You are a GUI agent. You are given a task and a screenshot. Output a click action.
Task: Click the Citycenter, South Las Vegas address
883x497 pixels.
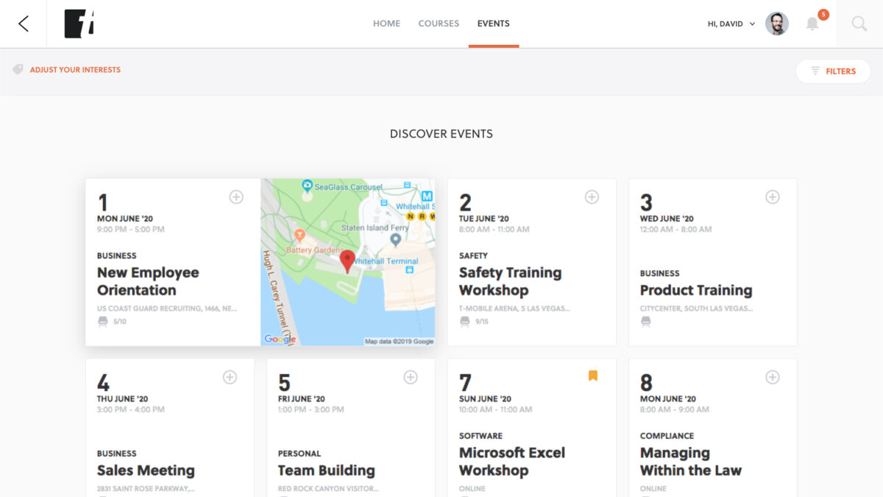[x=697, y=309]
